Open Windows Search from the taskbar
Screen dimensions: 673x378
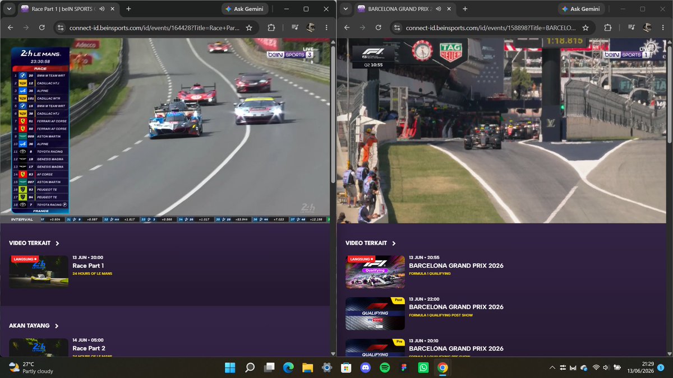(x=250, y=368)
